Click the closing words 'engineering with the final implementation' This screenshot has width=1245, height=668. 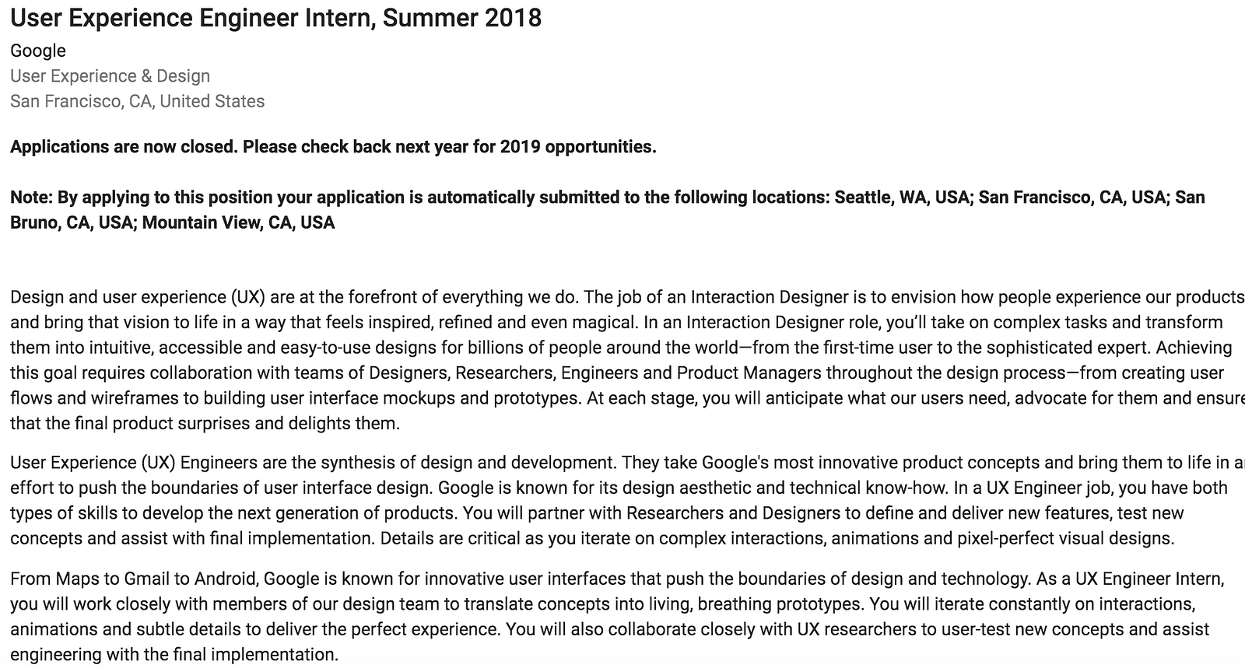pyautogui.click(x=173, y=655)
